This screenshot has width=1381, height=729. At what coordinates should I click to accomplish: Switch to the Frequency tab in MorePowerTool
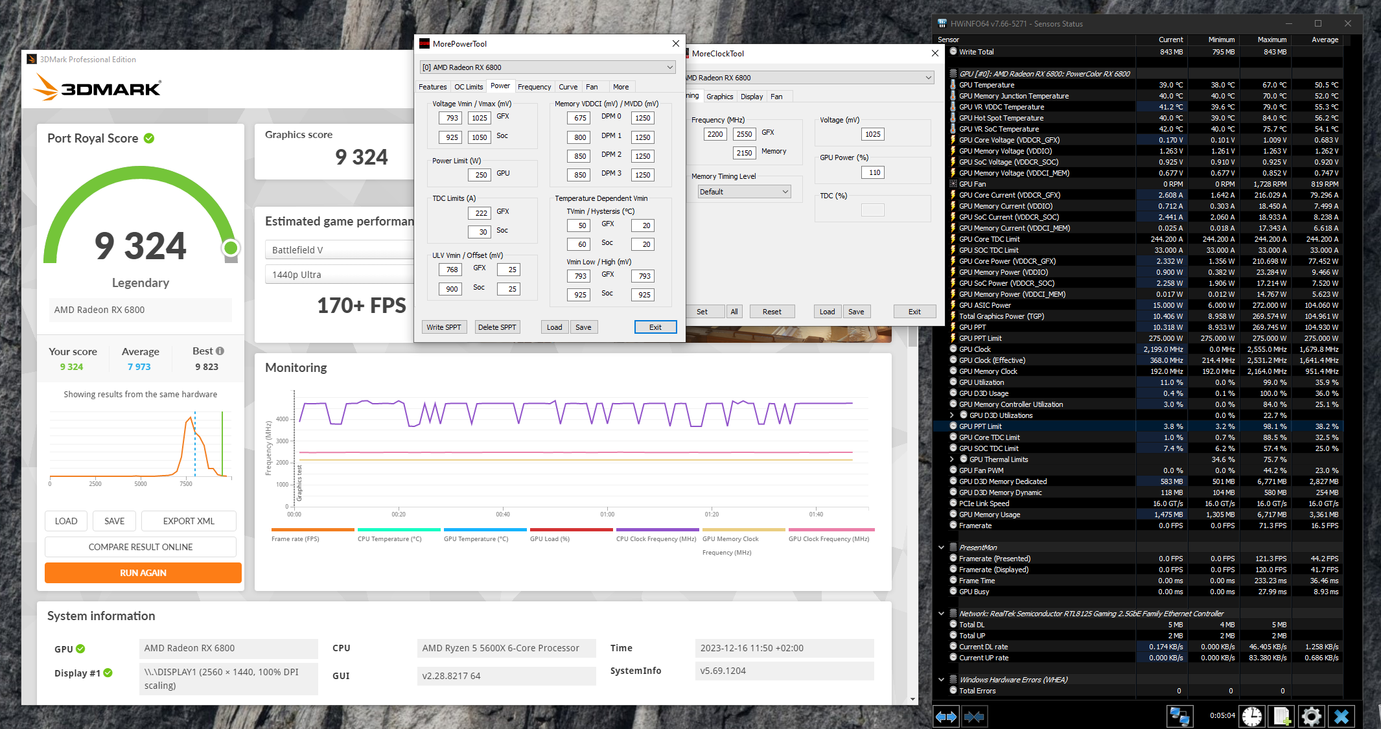coord(534,87)
